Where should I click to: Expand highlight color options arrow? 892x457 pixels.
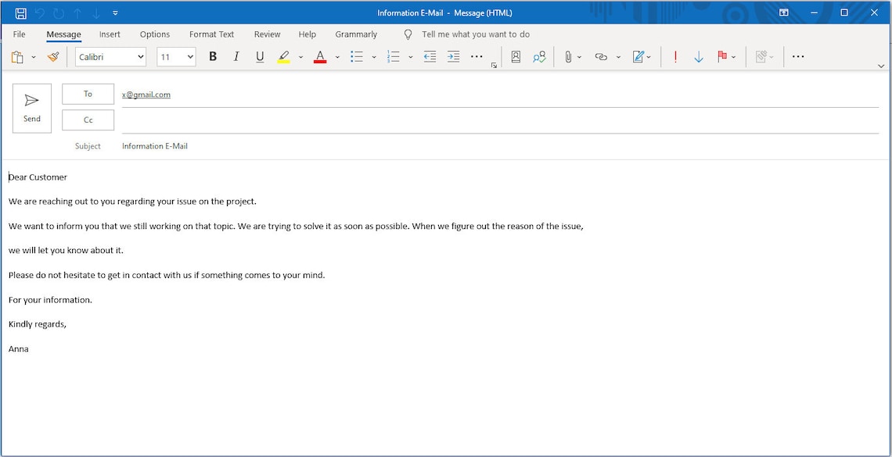pos(301,57)
